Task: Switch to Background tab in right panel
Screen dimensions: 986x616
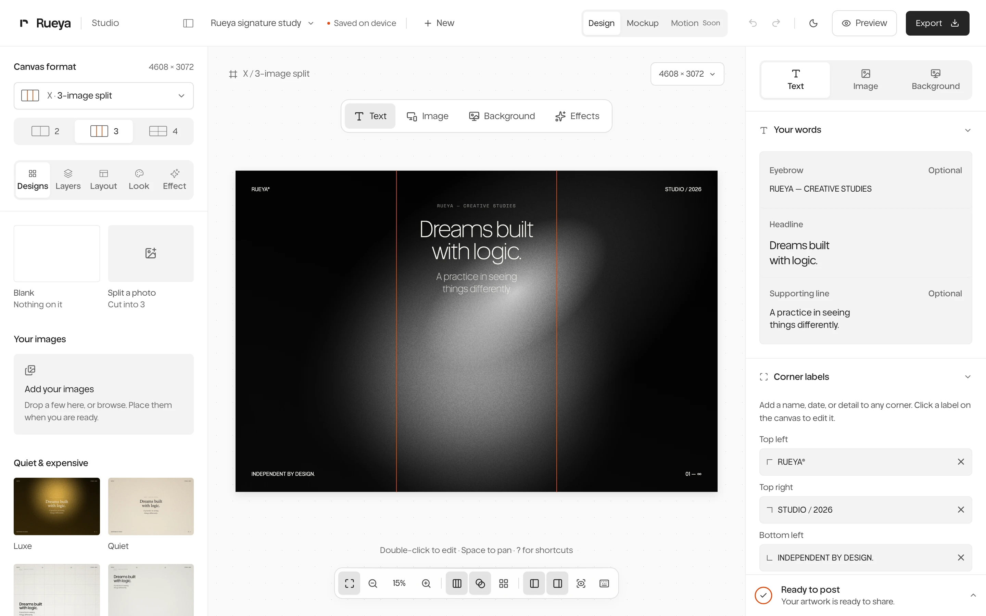Action: (935, 80)
